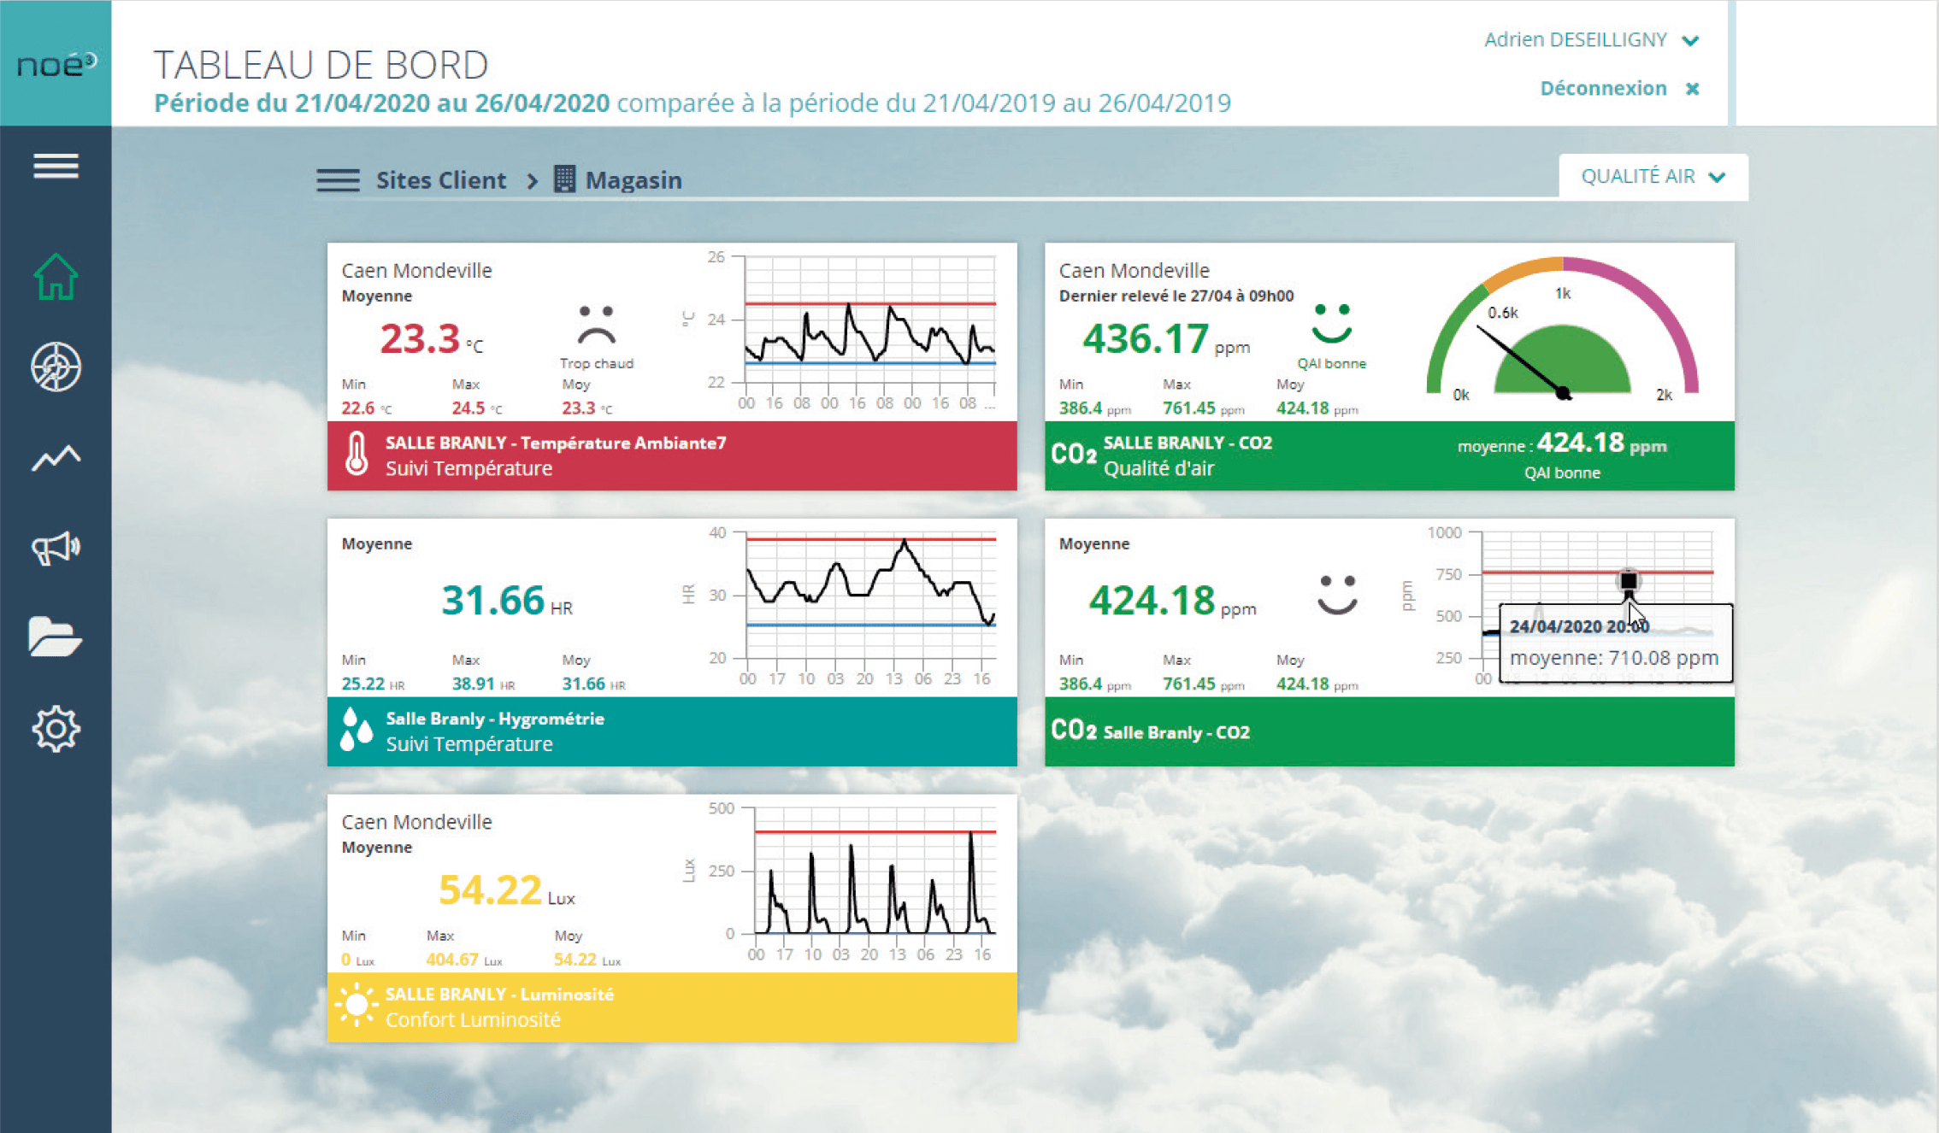
Task: Click the temperature line chart
Action: [869, 320]
